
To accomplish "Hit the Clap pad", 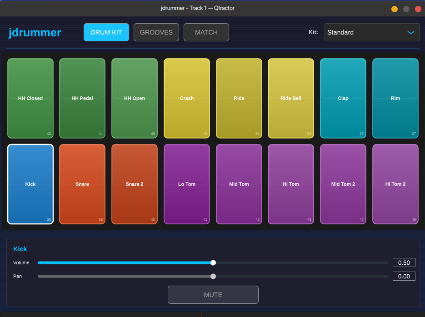I will pos(343,98).
